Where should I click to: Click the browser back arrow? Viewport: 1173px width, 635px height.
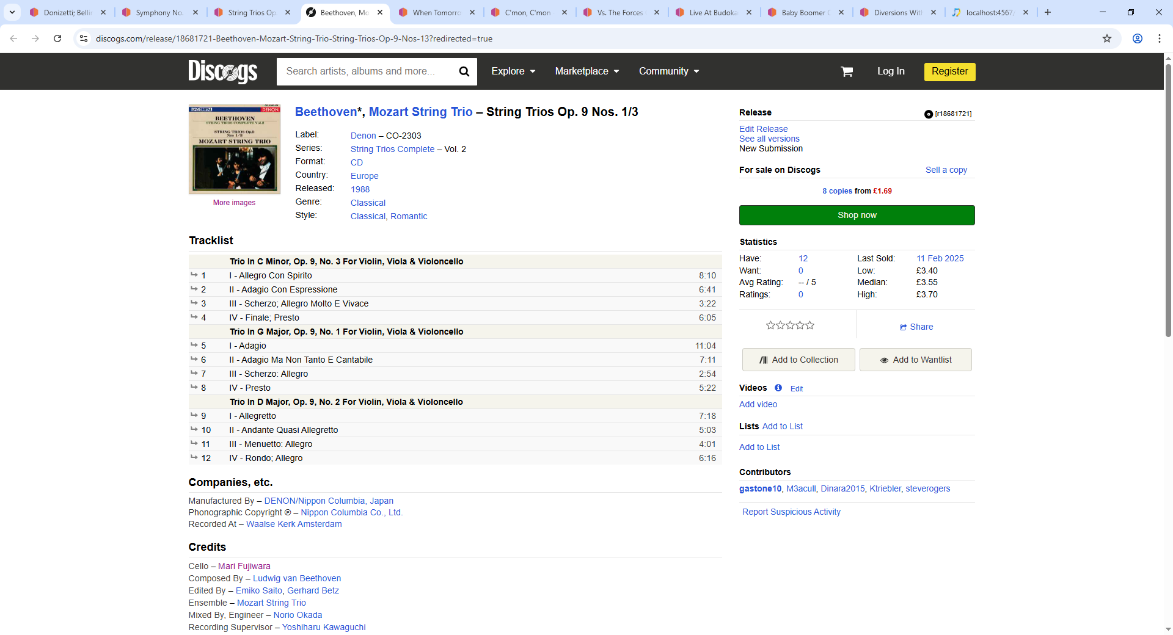(13, 38)
